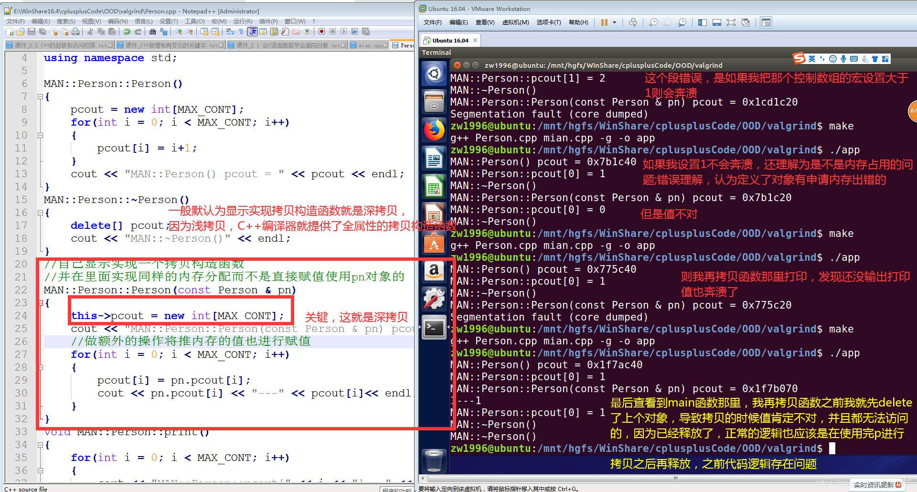The width and height of the screenshot is (917, 492).
Task: Open Firefox from the Ubuntu launcher
Action: pos(434,129)
